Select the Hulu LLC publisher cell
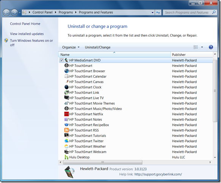 coord(179,157)
